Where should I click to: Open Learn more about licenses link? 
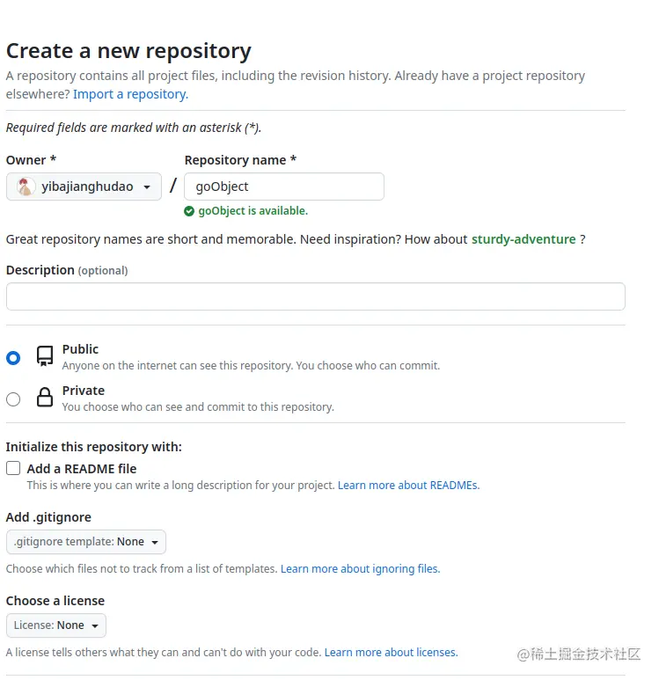[x=391, y=653]
